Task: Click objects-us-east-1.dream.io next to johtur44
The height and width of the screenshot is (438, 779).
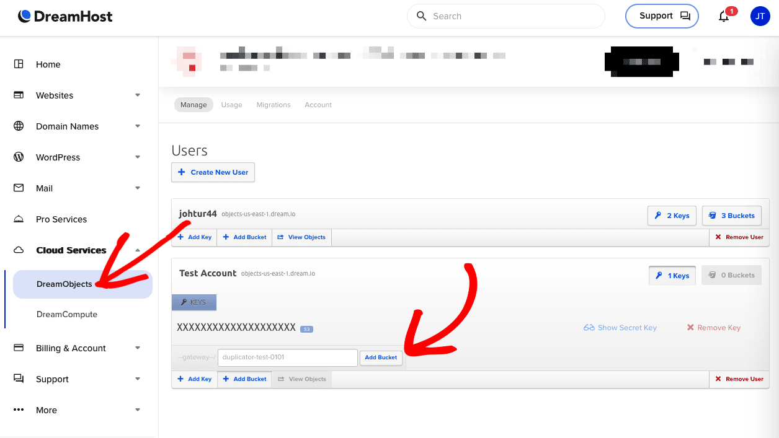Action: (258, 214)
